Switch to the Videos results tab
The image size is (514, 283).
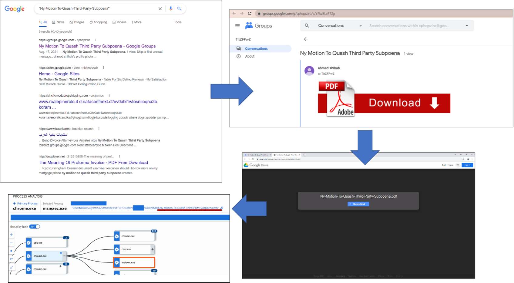pos(119,22)
